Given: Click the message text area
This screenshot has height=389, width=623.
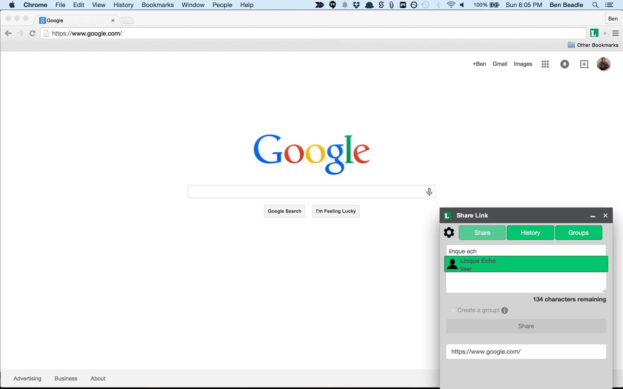Looking at the screenshot, I should [x=526, y=282].
